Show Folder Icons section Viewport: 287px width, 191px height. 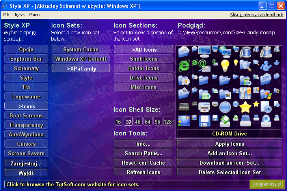[143, 68]
